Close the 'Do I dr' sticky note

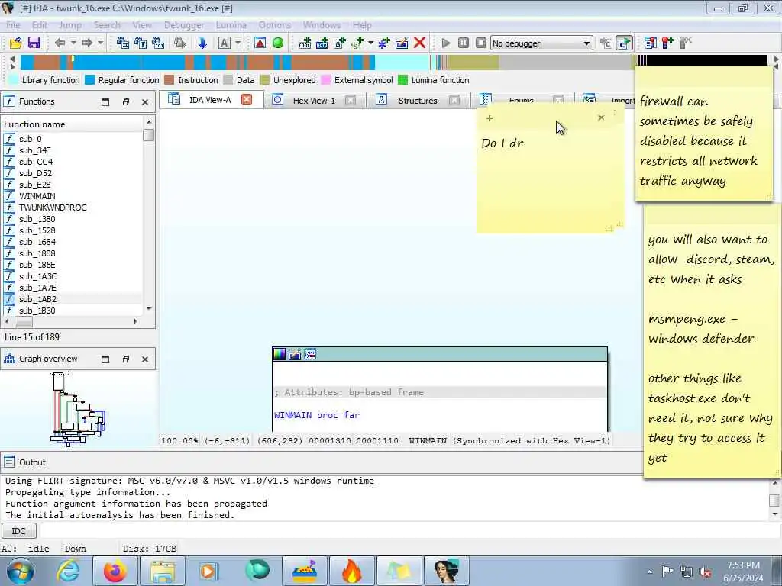coord(601,118)
